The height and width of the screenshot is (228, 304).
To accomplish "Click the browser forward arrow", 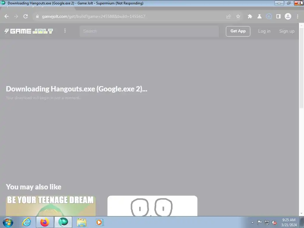I will tap(16, 17).
